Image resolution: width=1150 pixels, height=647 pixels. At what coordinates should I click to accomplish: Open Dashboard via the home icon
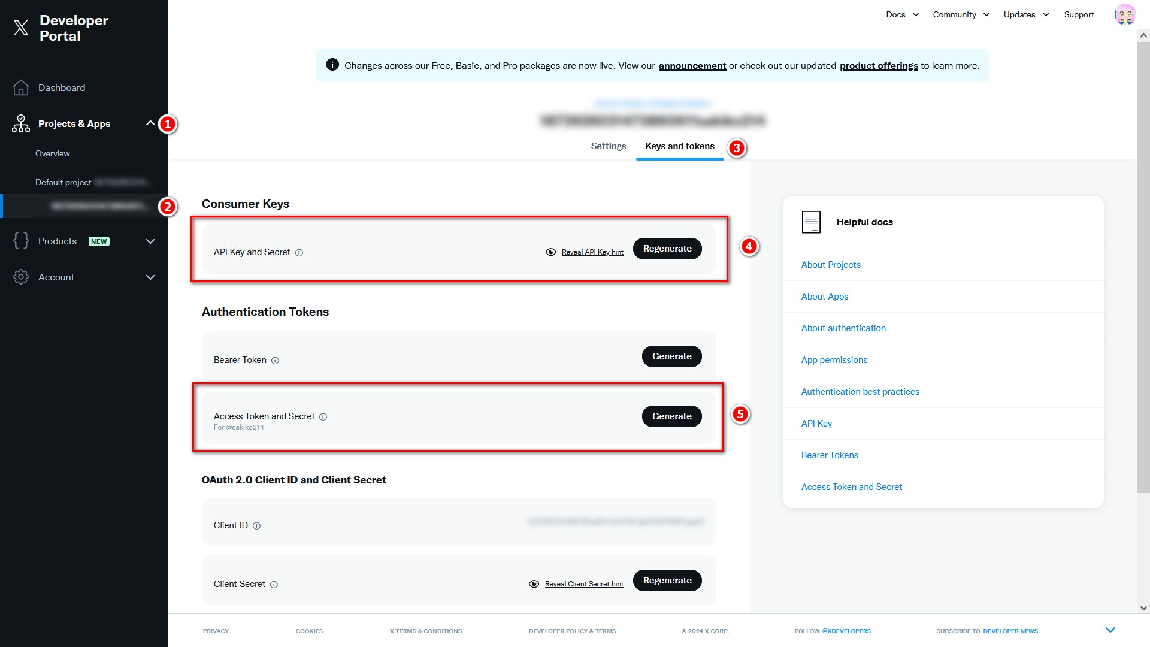(x=21, y=88)
